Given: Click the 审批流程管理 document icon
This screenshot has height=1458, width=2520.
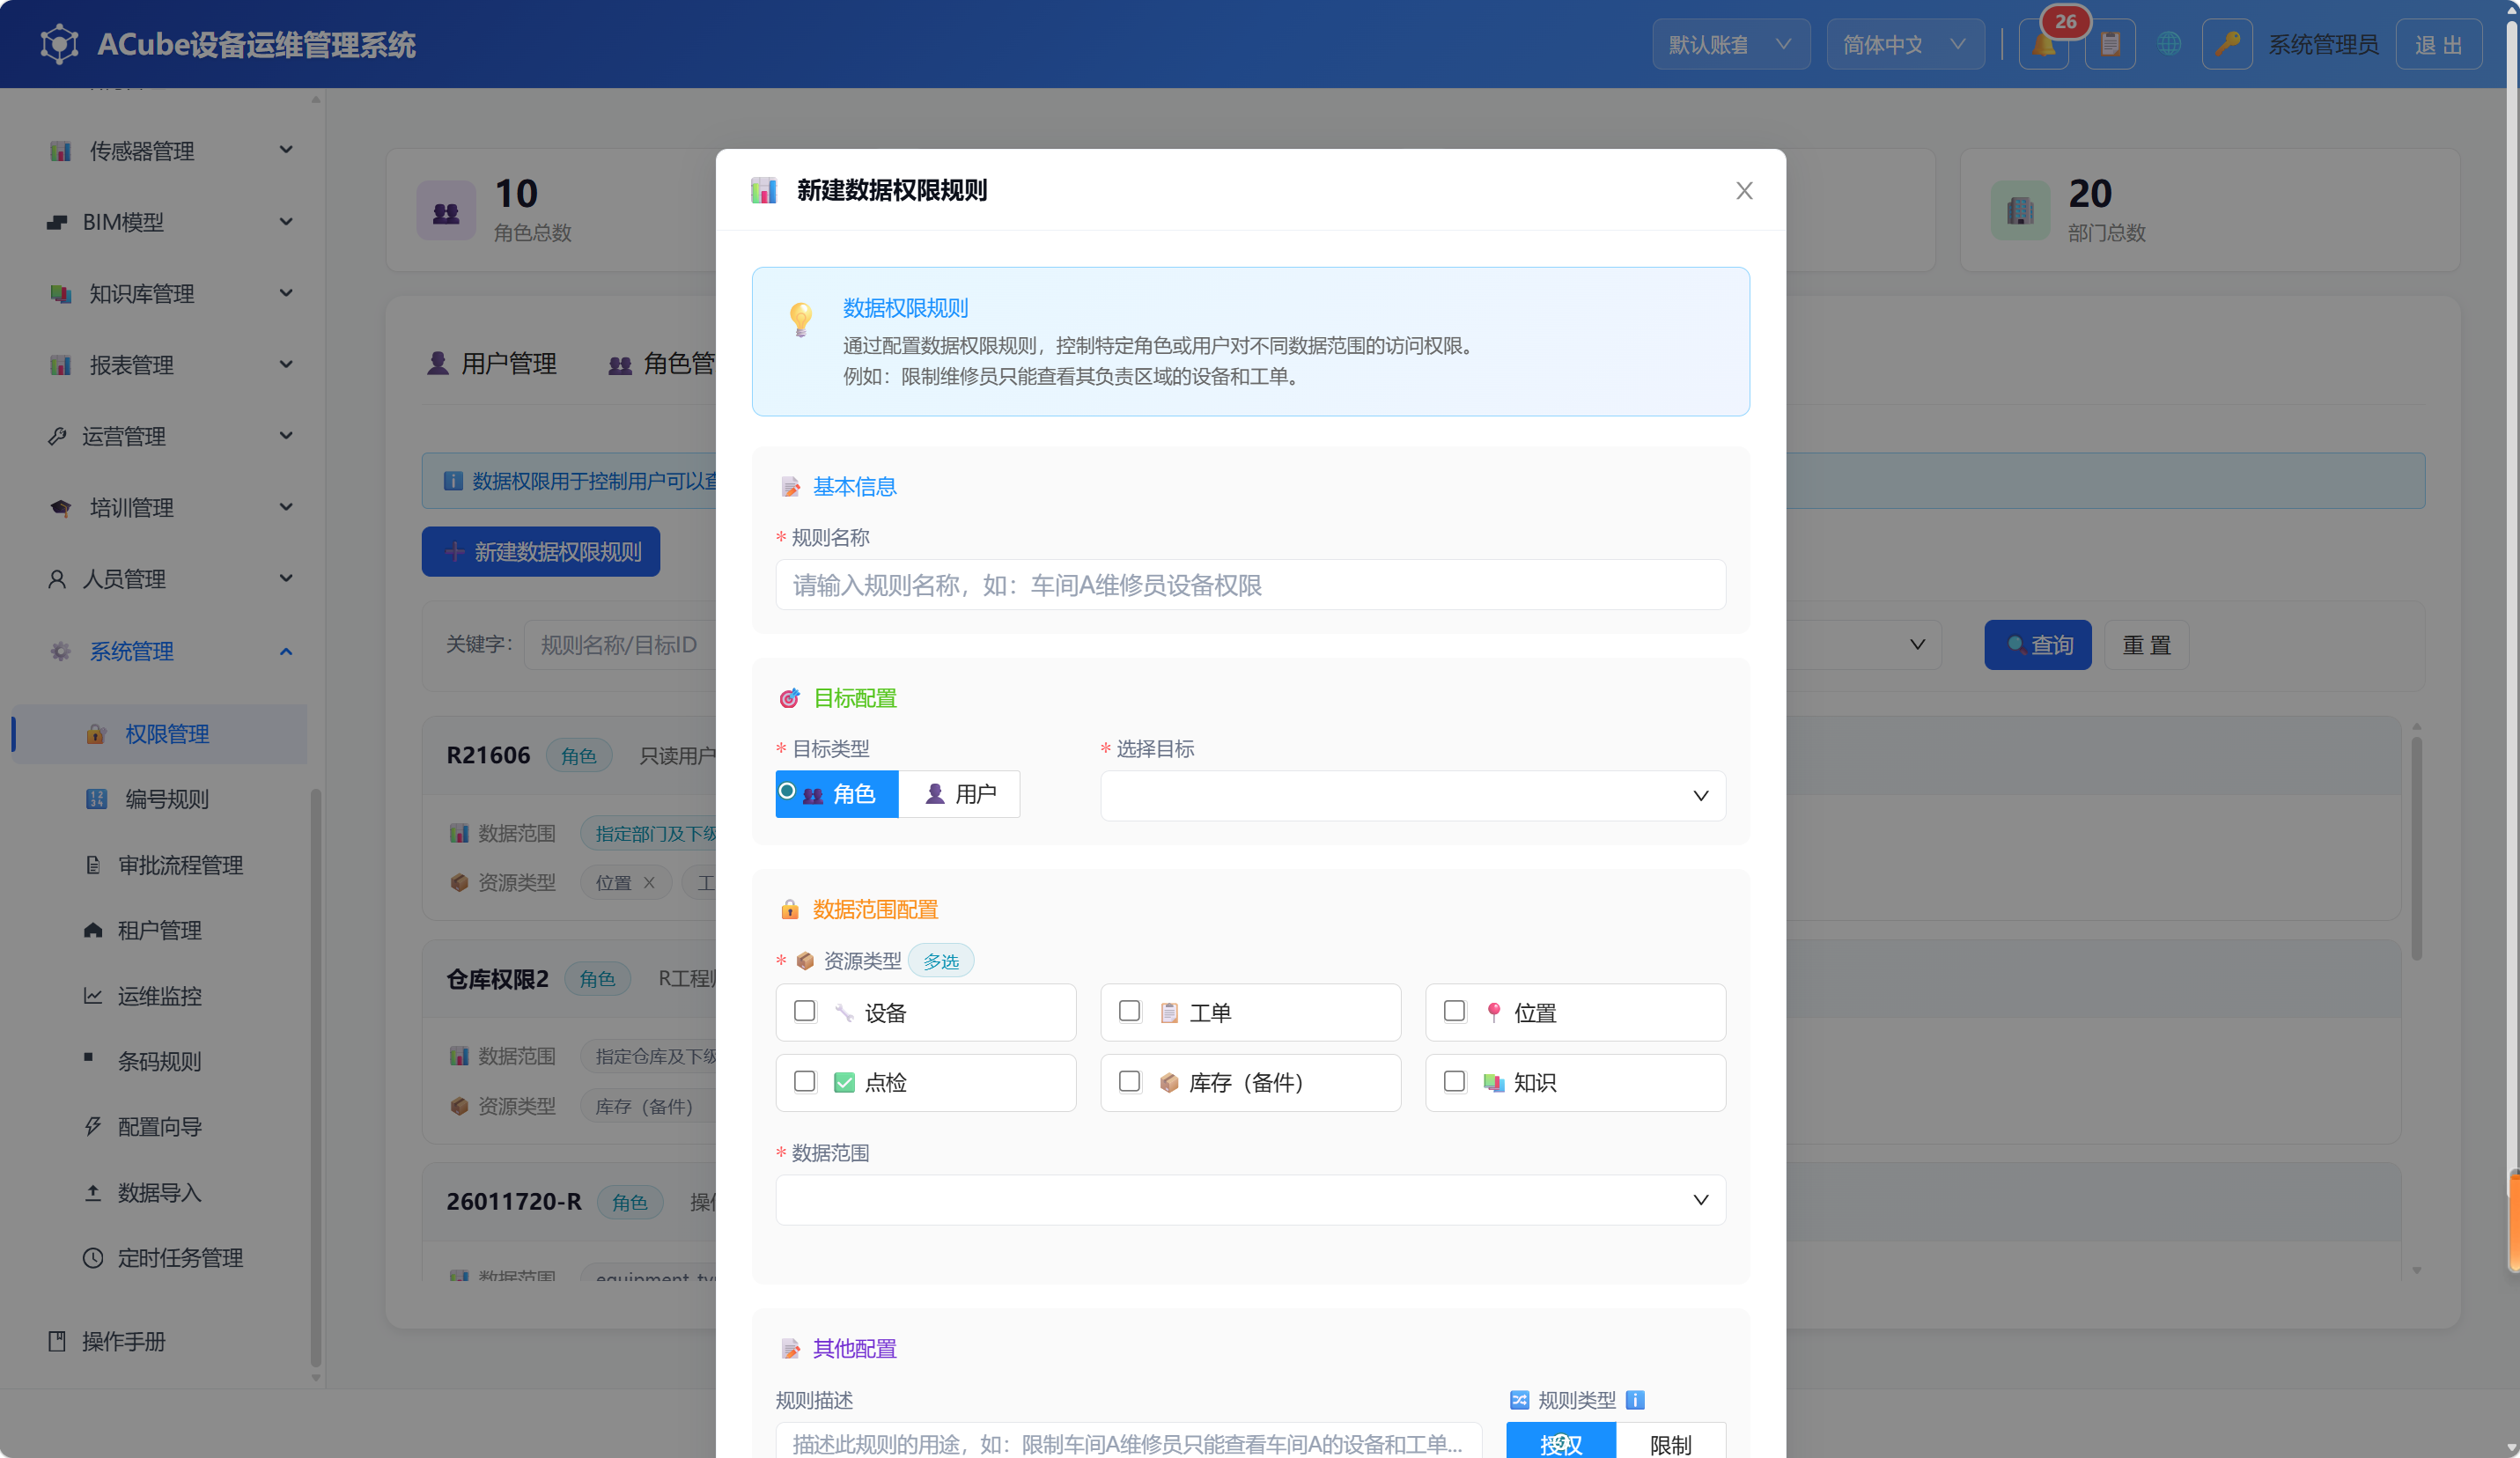Looking at the screenshot, I should pyautogui.click(x=93, y=865).
